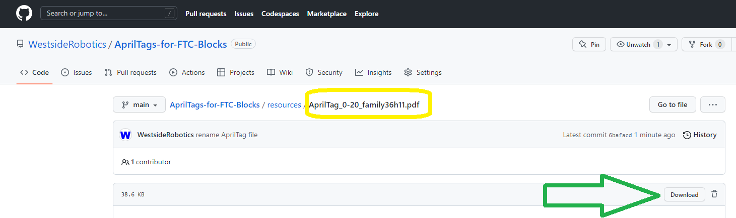Open the History of commits
Viewport: 736px width, 218px height.
699,135
